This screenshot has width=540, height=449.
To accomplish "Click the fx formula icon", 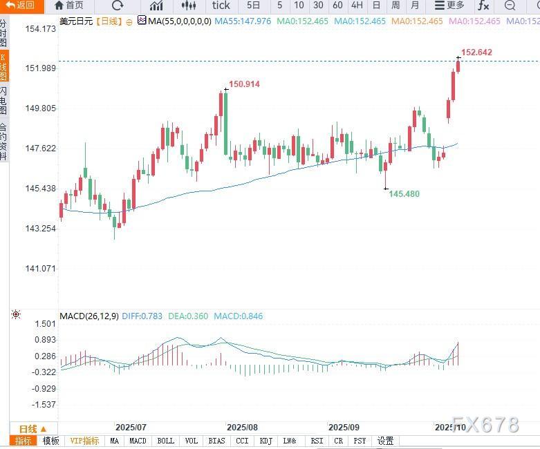I will point(483,6).
